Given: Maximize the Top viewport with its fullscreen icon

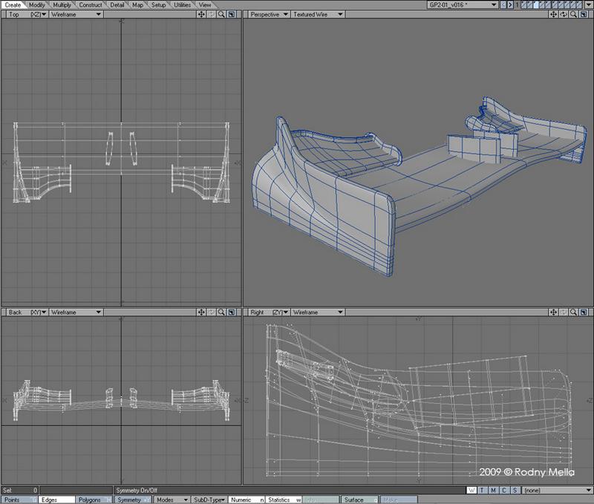Looking at the screenshot, I should 232,14.
